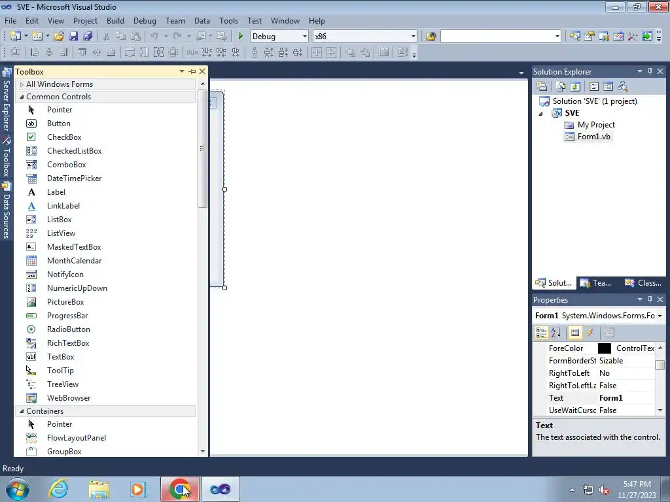Collapse the Common Controls group

point(22,97)
